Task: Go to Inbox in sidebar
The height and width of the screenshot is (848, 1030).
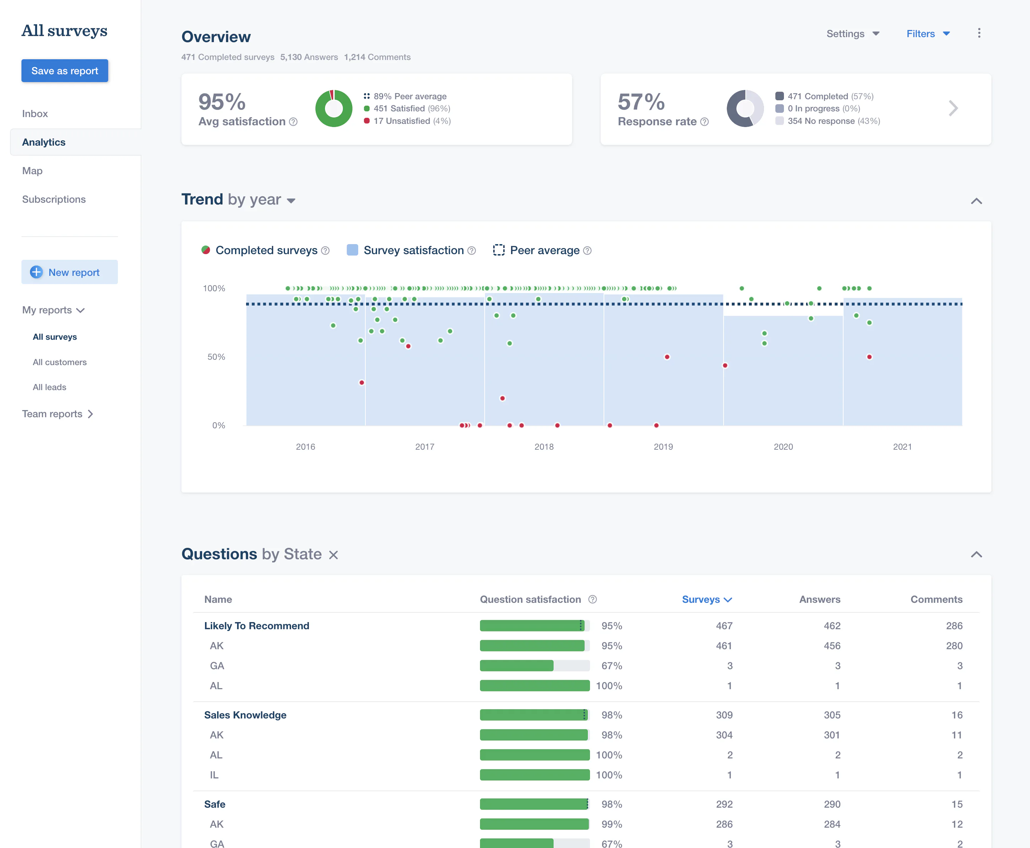Action: (x=35, y=114)
